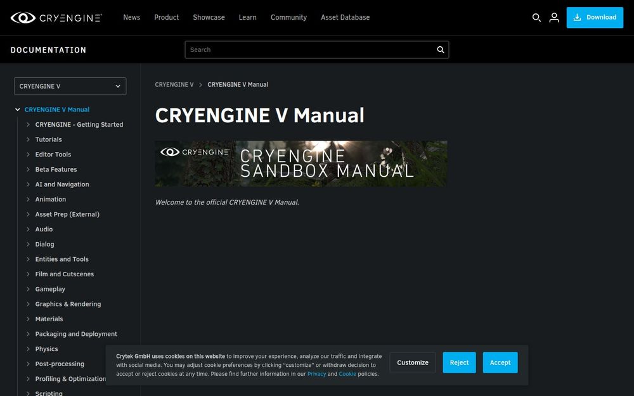Open the Community menu

[288, 17]
